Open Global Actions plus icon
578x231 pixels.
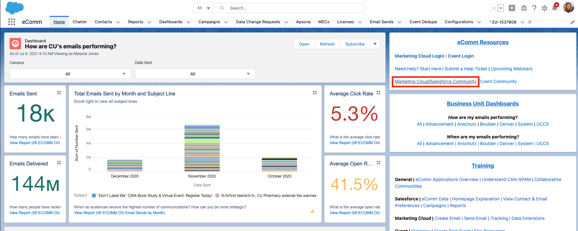tap(512, 8)
